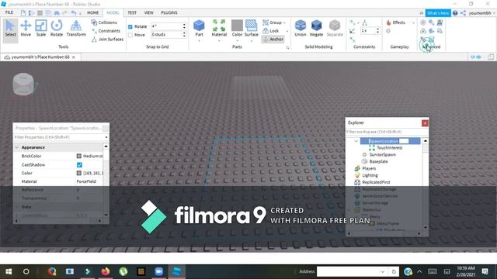The width and height of the screenshot is (497, 279).
Task: Open Firefox from the taskbar
Action: click(x=106, y=271)
